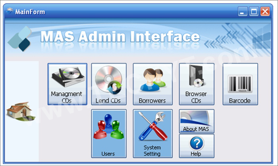
Task: Click the "Borrowers" text label
Action: click(152, 101)
